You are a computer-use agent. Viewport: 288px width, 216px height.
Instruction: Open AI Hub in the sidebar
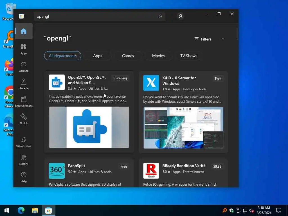click(24, 119)
